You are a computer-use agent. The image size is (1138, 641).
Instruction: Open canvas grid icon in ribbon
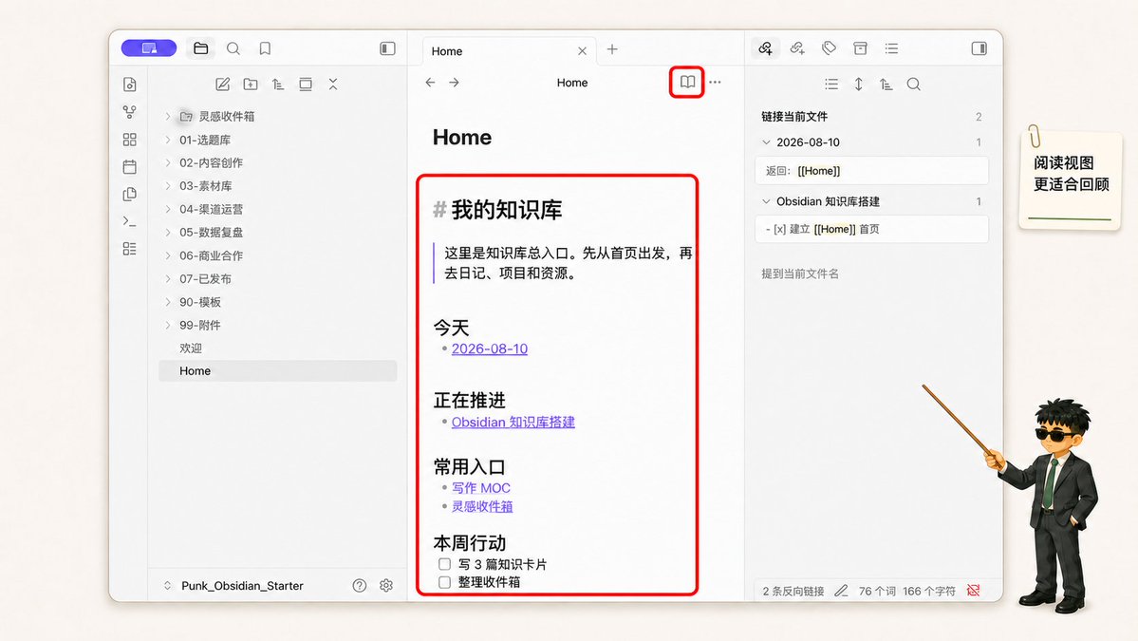[129, 140]
